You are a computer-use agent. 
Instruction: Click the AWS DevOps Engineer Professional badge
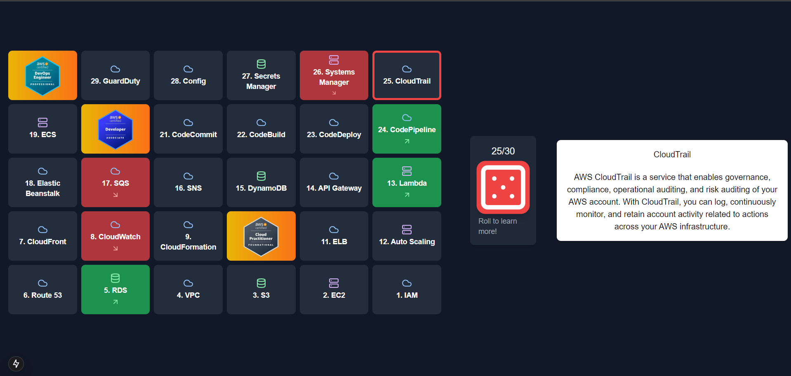coord(42,76)
